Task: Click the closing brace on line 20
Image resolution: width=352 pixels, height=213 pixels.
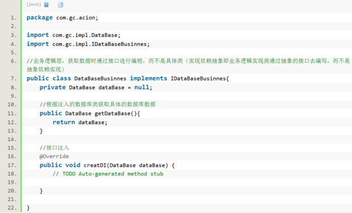Action: [x=41, y=191]
